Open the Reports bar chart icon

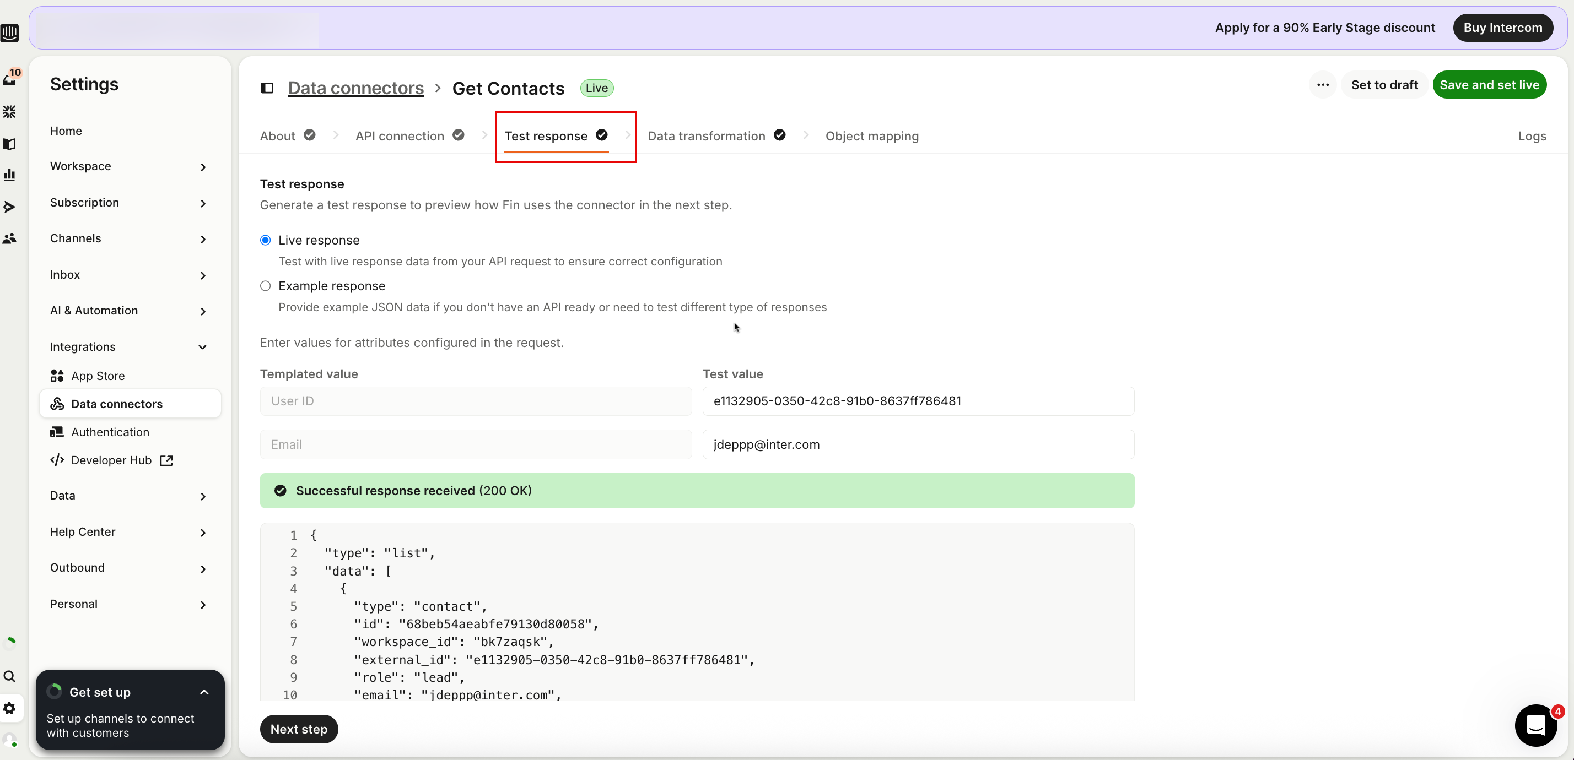tap(10, 175)
